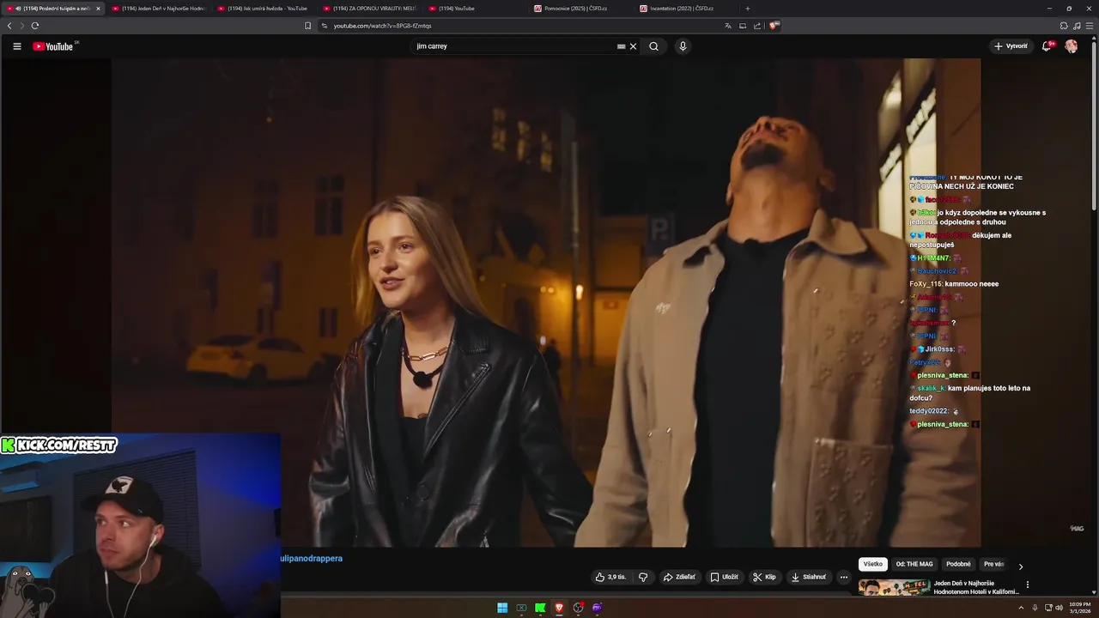The height and width of the screenshot is (618, 1099).
Task: Open the recommended video title Jeden Deň v Najhoršie
Action: [x=976, y=587]
